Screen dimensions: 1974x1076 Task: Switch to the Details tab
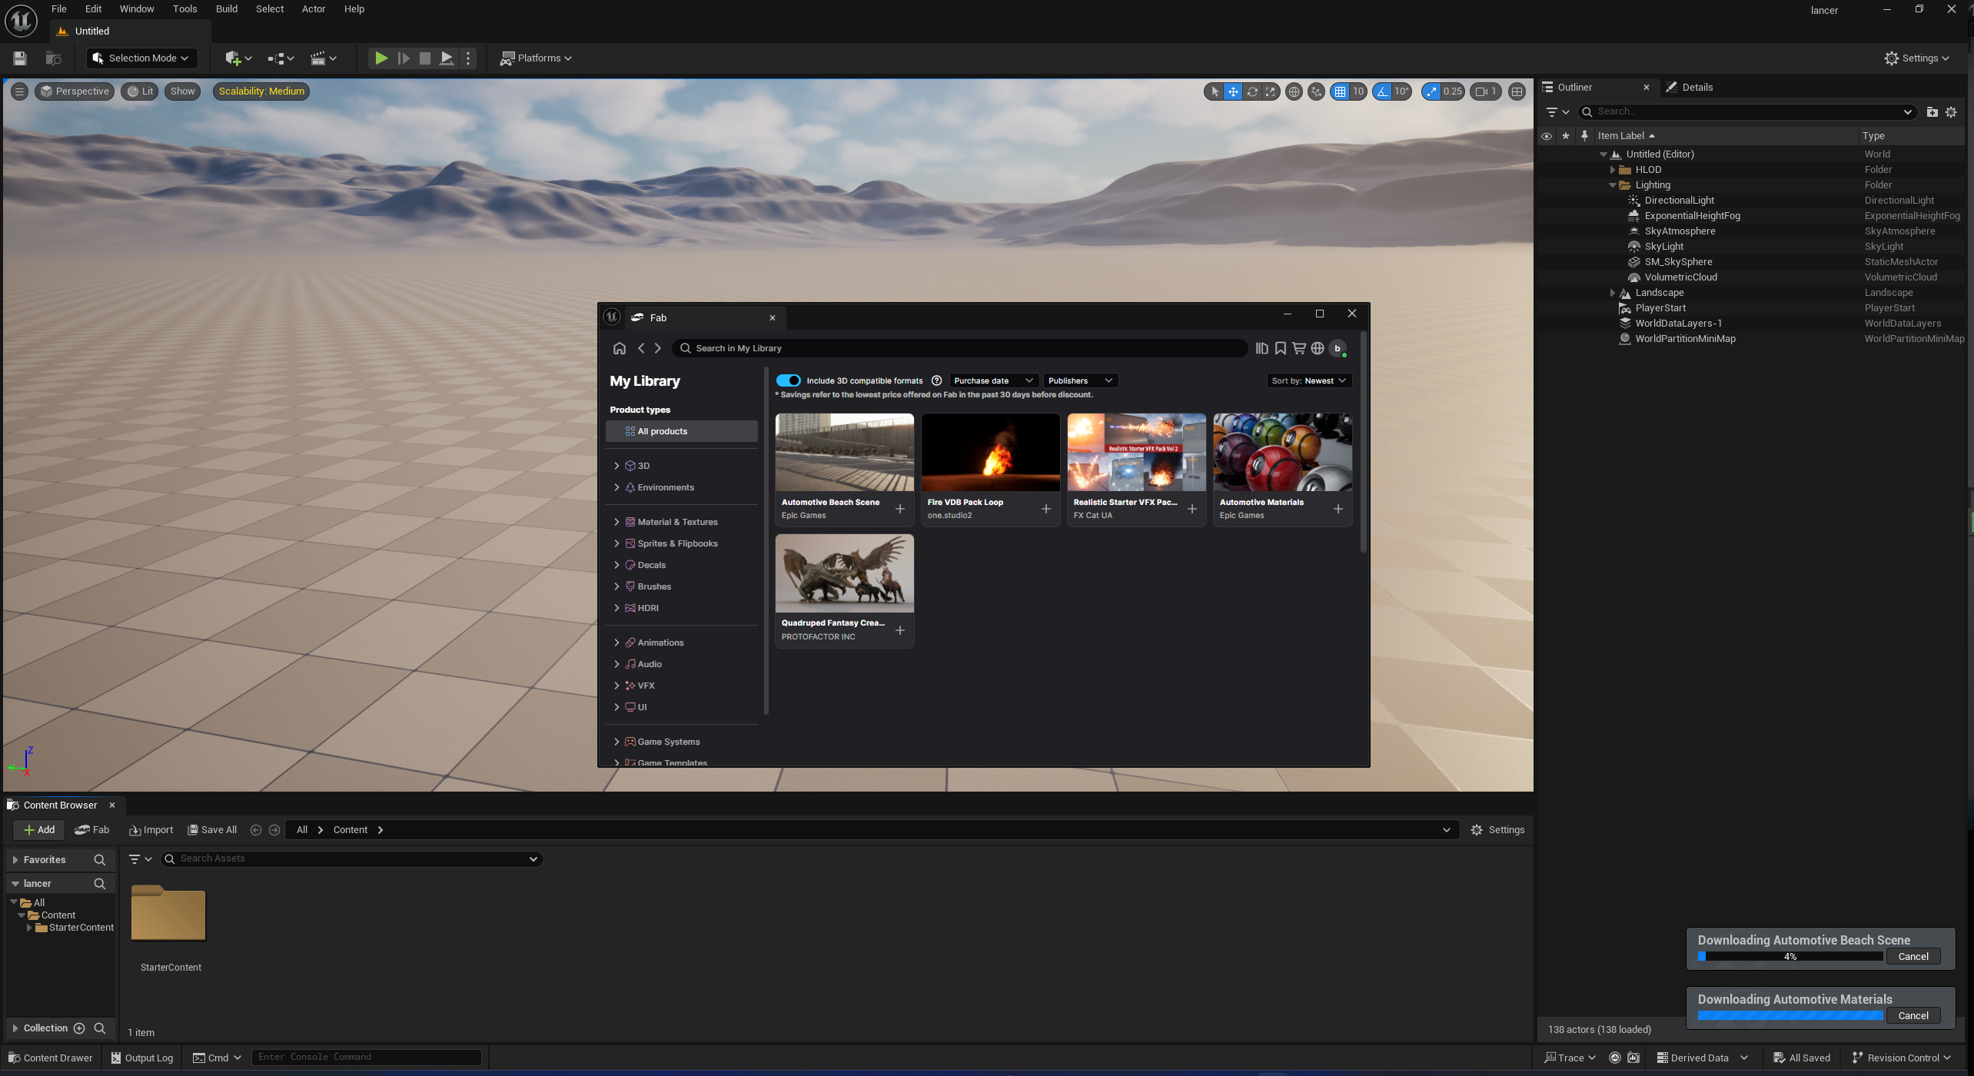pyautogui.click(x=1689, y=87)
